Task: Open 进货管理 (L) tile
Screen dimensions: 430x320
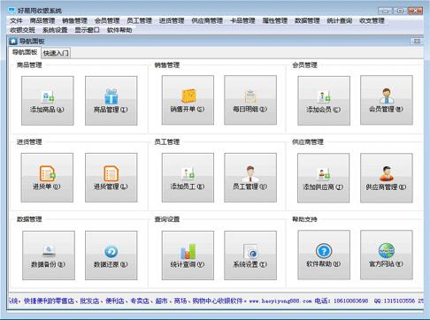Action: [111, 178]
